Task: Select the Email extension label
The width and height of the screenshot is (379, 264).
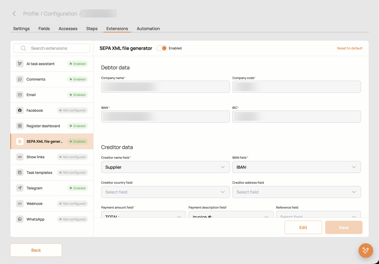Action: tap(31, 95)
